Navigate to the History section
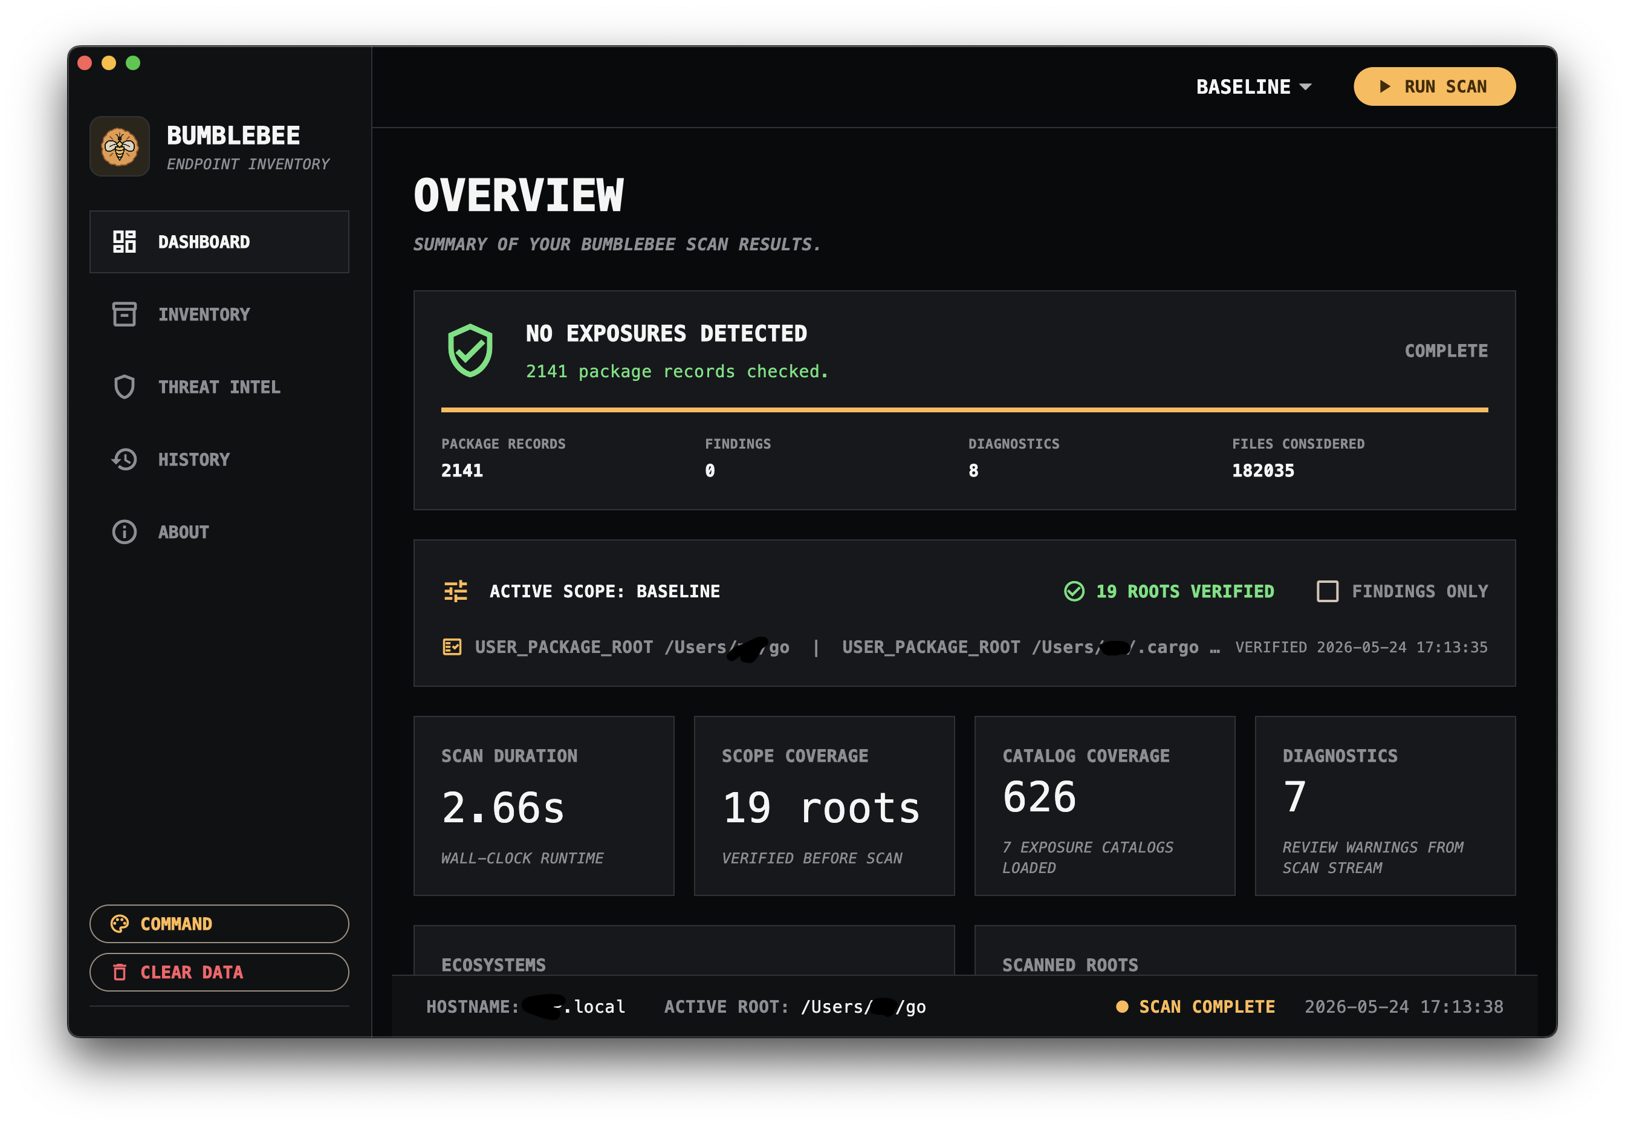The width and height of the screenshot is (1625, 1127). click(x=219, y=460)
